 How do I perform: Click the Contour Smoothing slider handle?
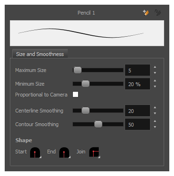[x=98, y=124]
